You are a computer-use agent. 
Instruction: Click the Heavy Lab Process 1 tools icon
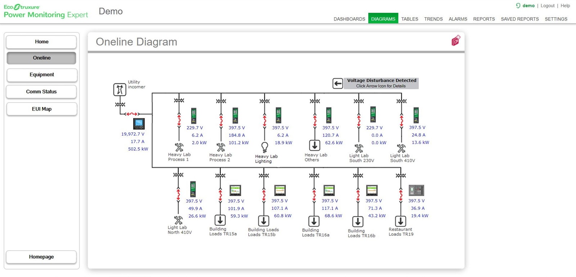point(179,147)
